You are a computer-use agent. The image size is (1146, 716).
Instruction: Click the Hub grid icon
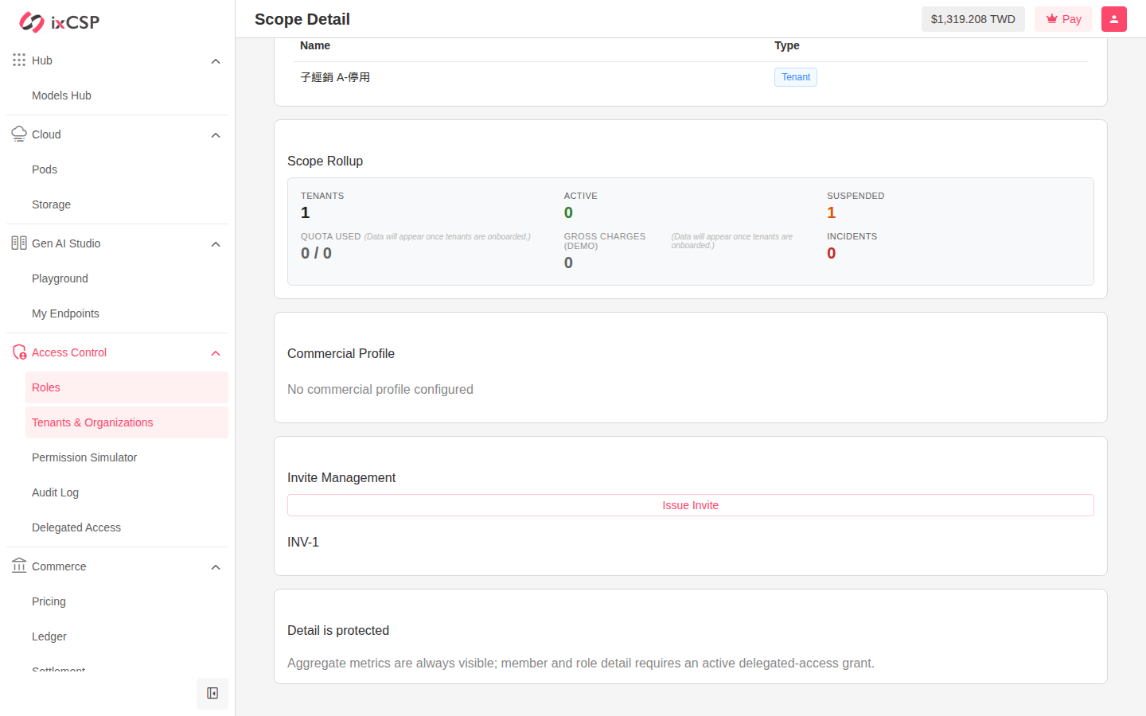(x=19, y=60)
